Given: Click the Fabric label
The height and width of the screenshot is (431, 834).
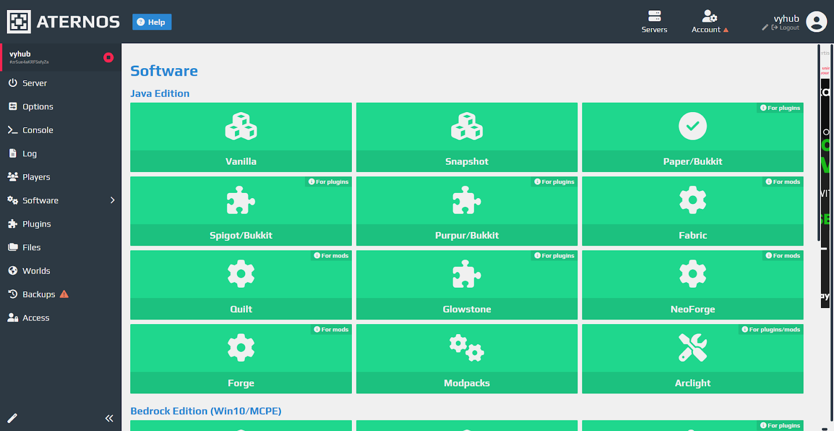Looking at the screenshot, I should pos(693,236).
